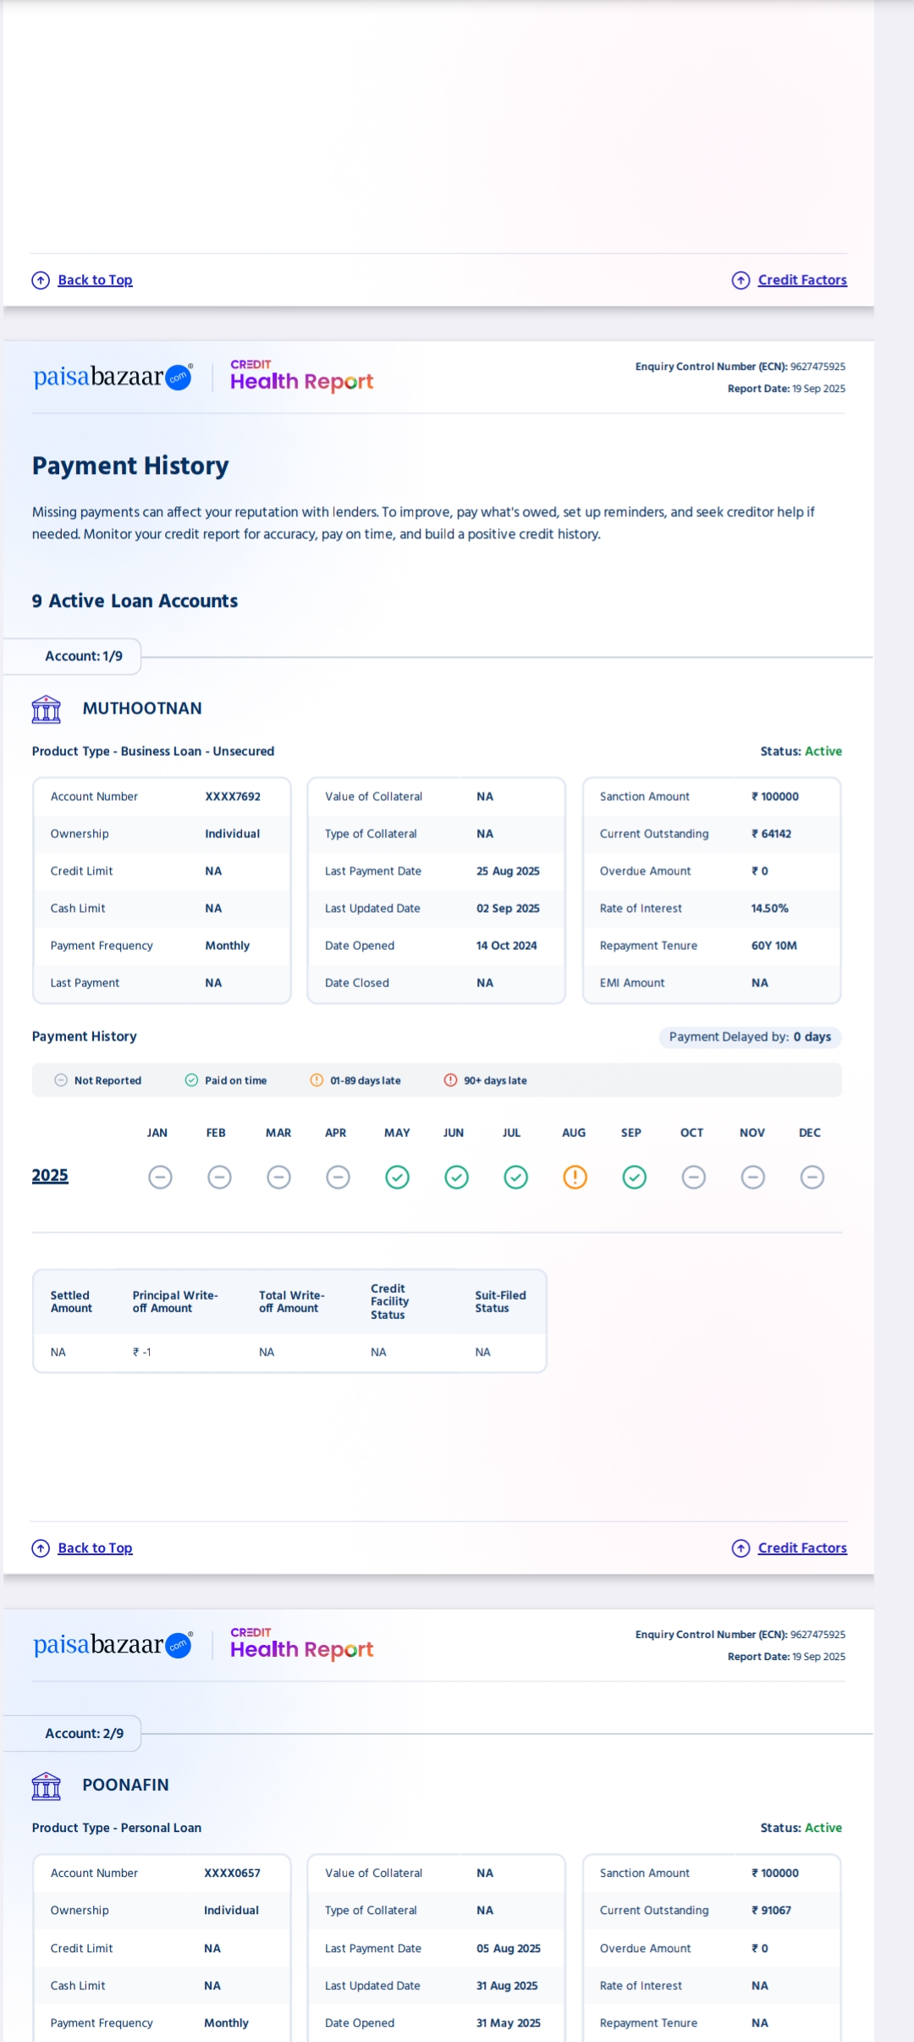Click the December 2025 not-reported icon
This screenshot has width=914, height=2042.
pos(812,1177)
